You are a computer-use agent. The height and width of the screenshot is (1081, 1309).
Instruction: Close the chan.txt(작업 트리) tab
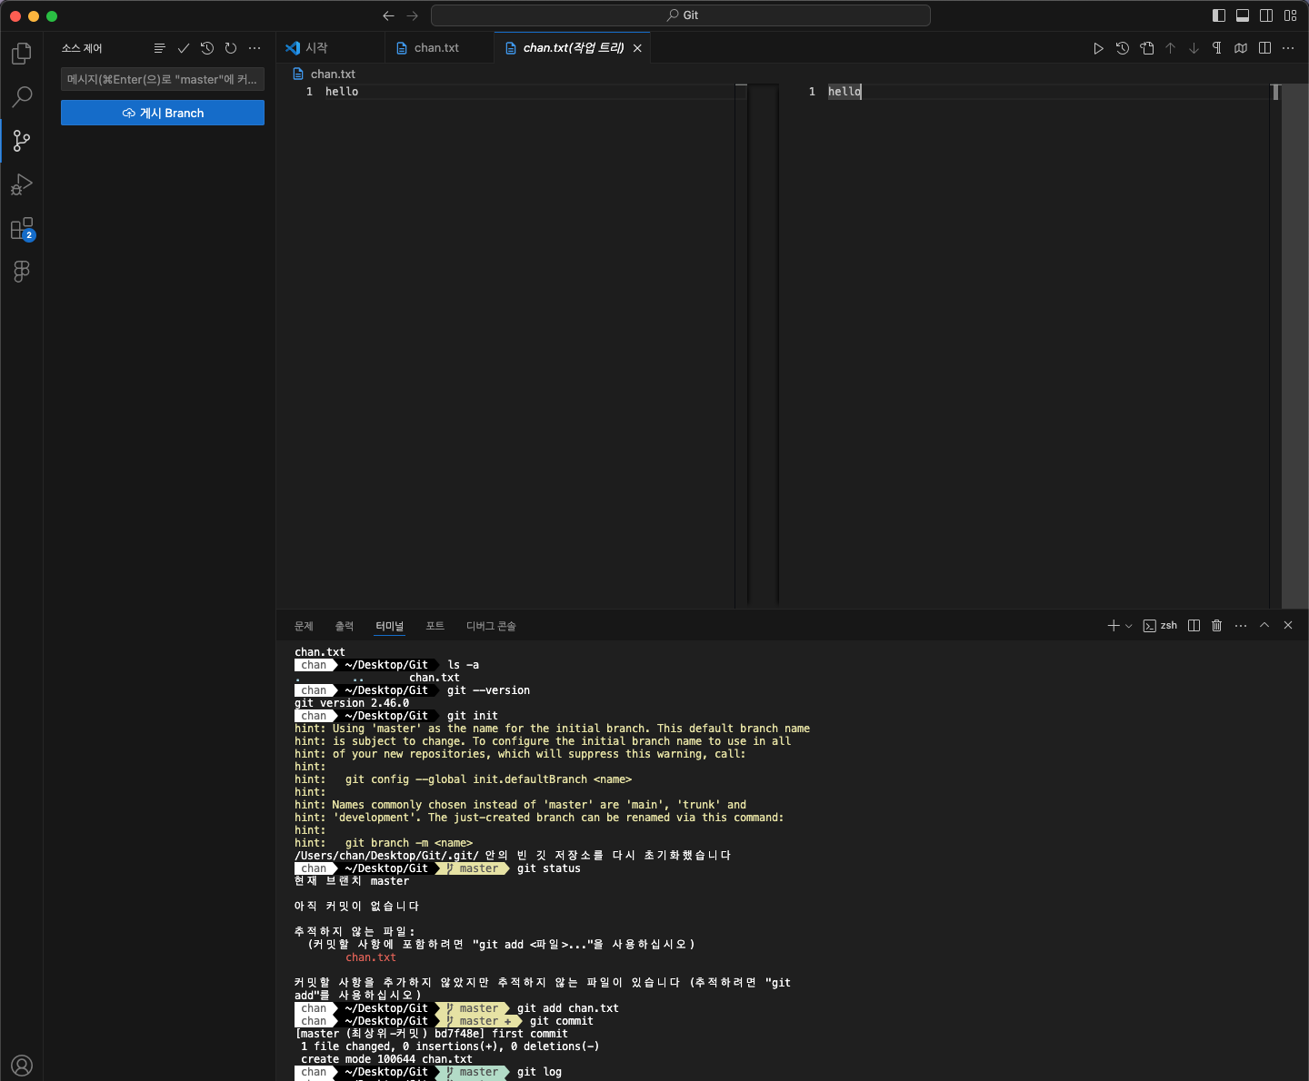[637, 48]
